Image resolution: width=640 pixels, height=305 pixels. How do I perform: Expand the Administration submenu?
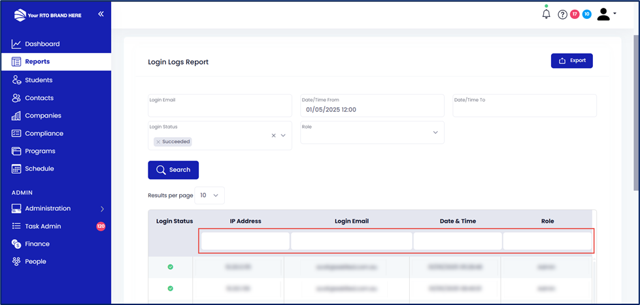click(x=102, y=209)
